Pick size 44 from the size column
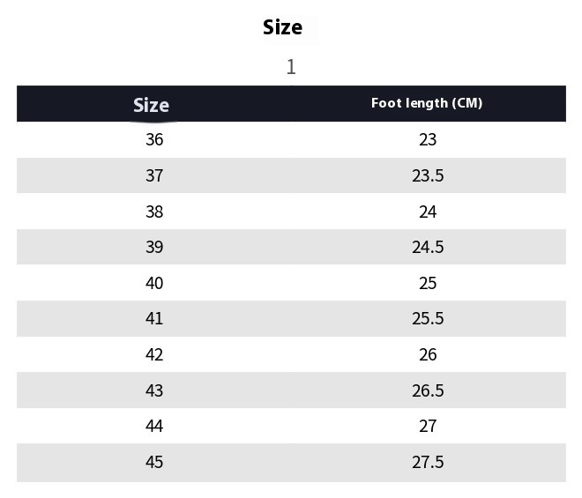The height and width of the screenshot is (498, 582). (x=154, y=426)
